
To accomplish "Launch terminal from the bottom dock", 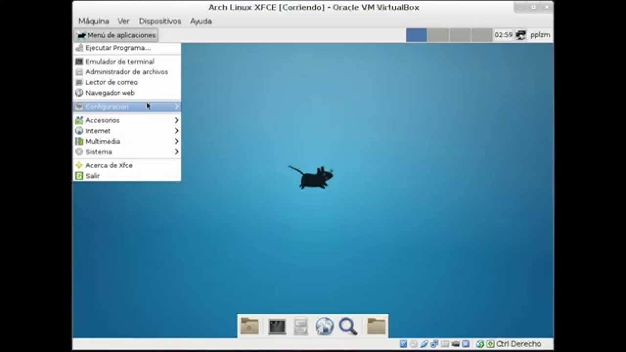I will [x=277, y=326].
